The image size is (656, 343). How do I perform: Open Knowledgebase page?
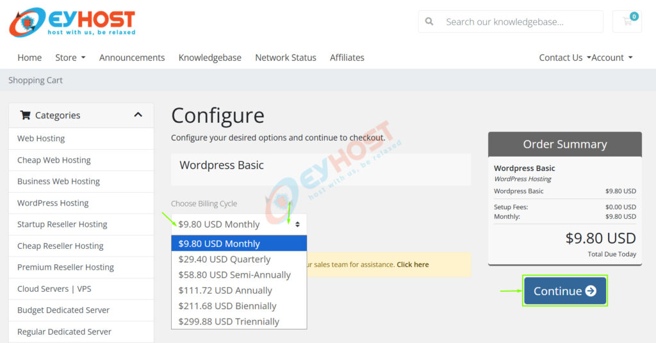coord(210,58)
